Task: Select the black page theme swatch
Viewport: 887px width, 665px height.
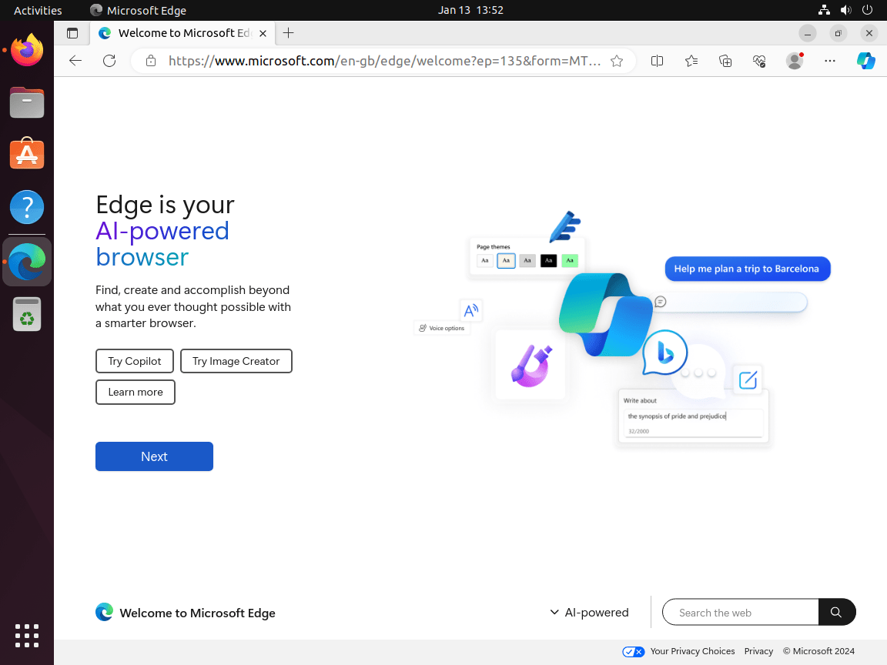Action: (548, 260)
